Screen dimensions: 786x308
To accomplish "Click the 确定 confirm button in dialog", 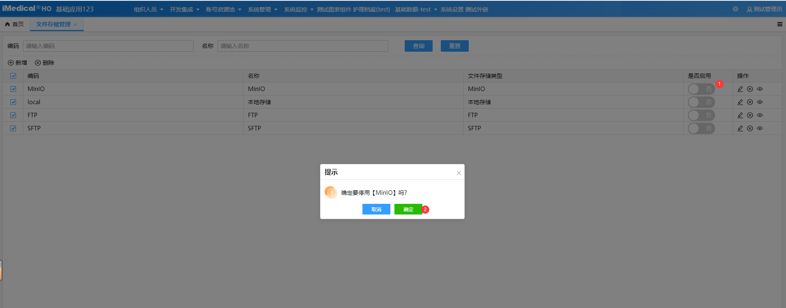I will click(x=408, y=209).
